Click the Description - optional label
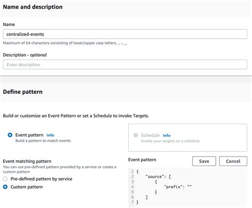 (25, 55)
